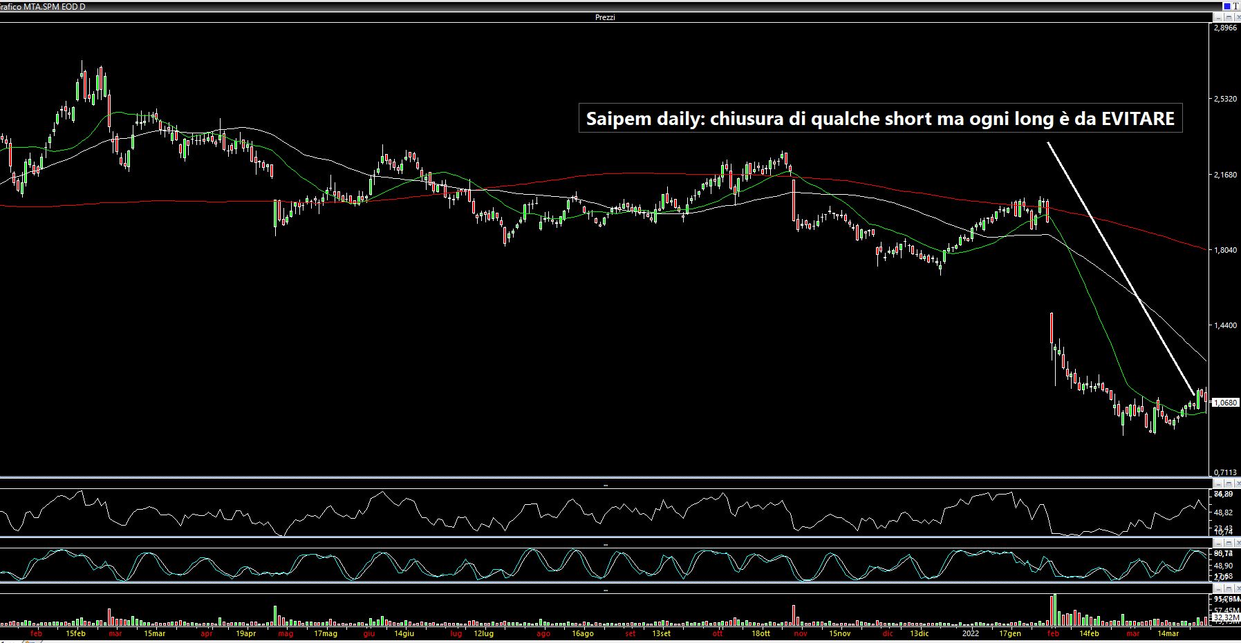Maximize the Prezzi price panel
This screenshot has height=643, width=1241.
[1229, 17]
